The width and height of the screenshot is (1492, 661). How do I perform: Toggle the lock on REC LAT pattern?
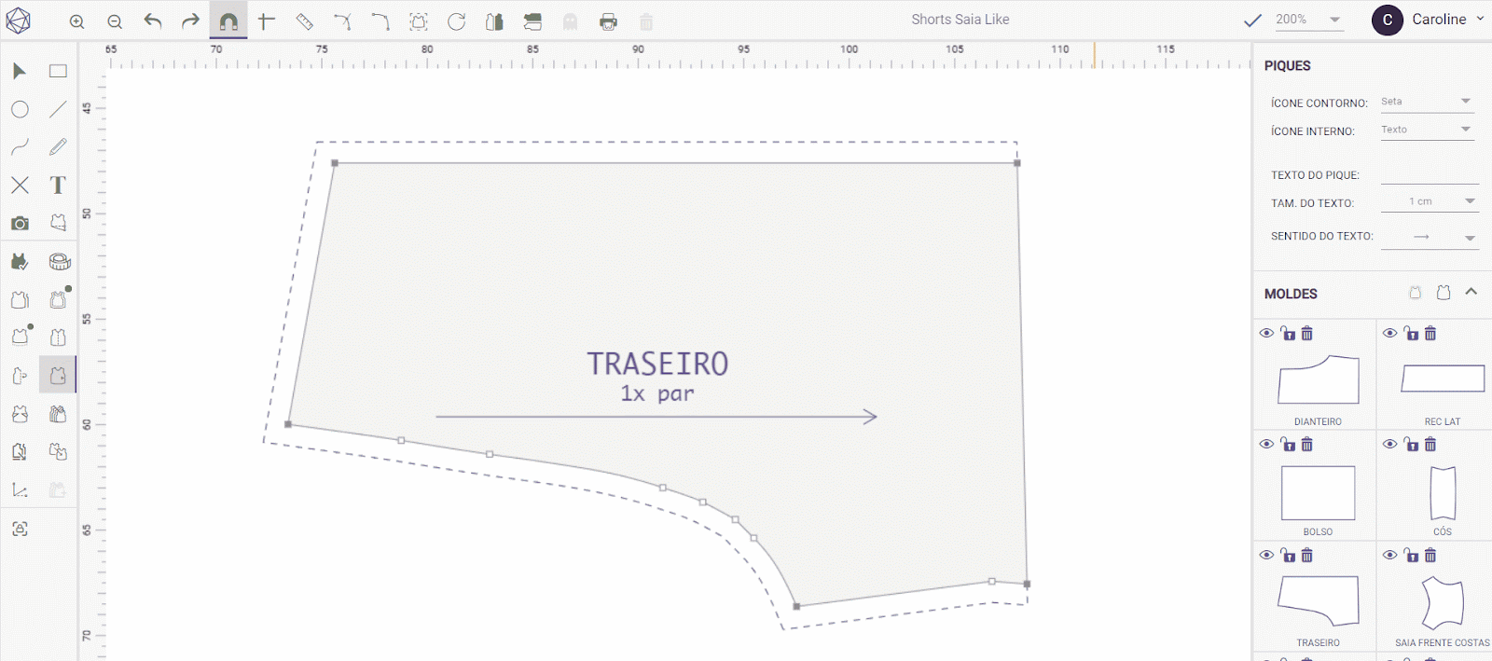pos(1410,332)
